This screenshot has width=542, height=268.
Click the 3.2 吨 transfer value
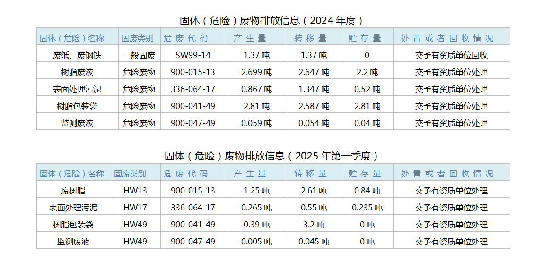pos(314,225)
